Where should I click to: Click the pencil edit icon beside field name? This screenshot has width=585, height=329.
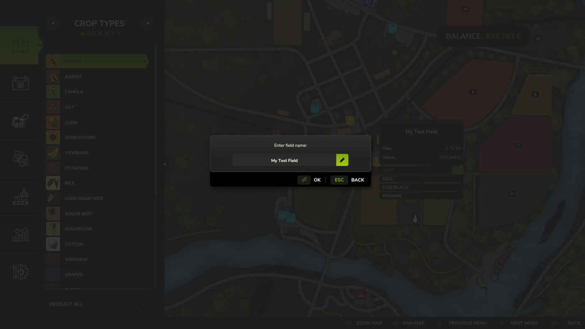coord(342,160)
